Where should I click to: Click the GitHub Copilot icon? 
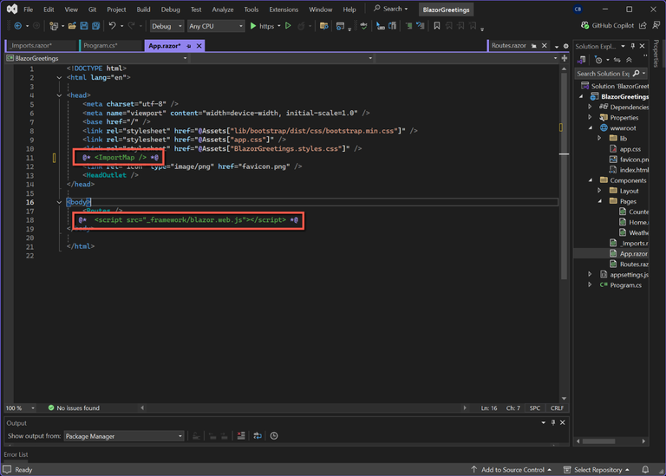pos(584,26)
